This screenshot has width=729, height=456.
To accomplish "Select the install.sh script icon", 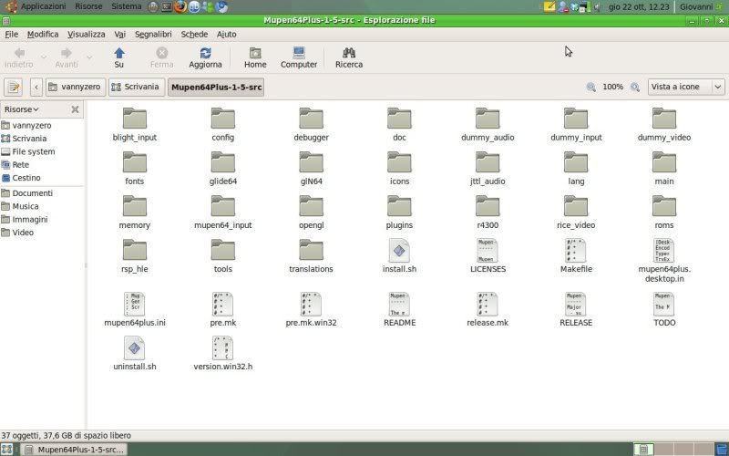I will click(x=399, y=251).
